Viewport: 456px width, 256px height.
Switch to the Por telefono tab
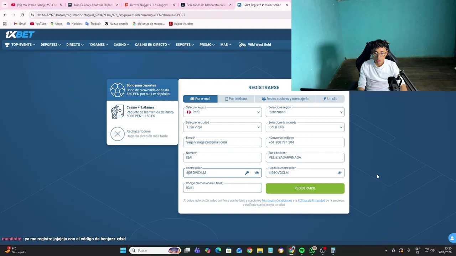coord(236,99)
